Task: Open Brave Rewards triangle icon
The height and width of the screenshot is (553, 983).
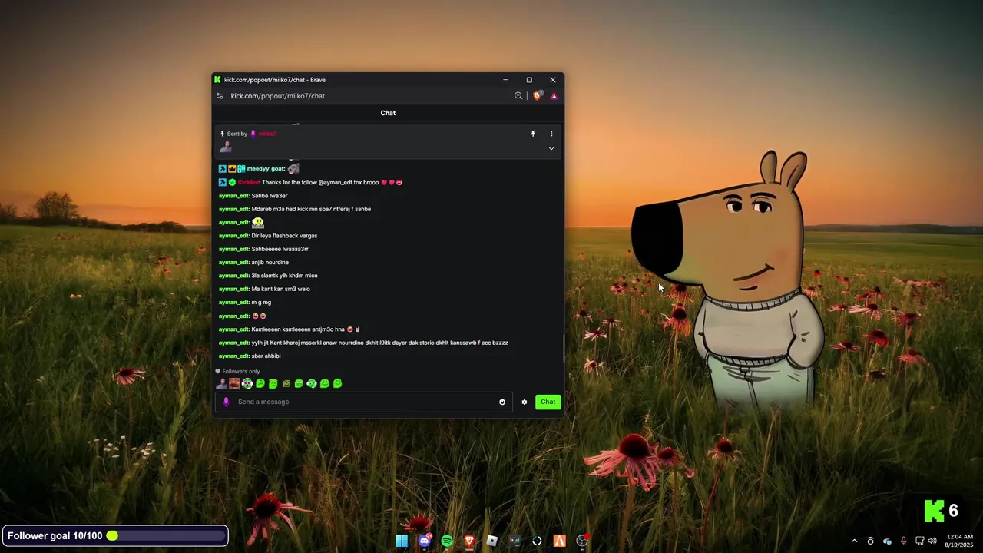Action: click(x=554, y=96)
